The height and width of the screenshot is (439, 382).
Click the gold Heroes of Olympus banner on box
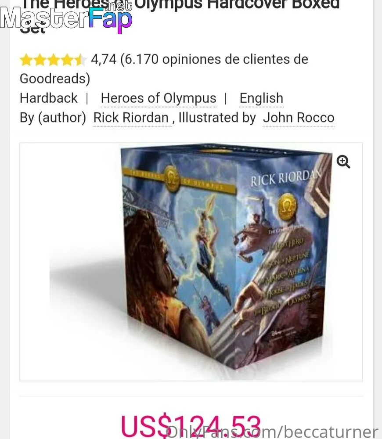pyautogui.click(x=179, y=179)
